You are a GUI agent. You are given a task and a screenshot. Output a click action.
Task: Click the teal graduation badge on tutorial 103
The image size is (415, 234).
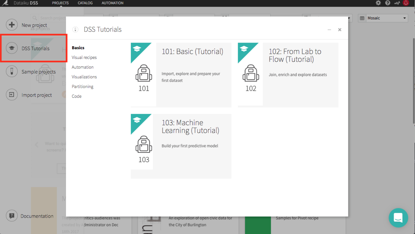(138, 120)
